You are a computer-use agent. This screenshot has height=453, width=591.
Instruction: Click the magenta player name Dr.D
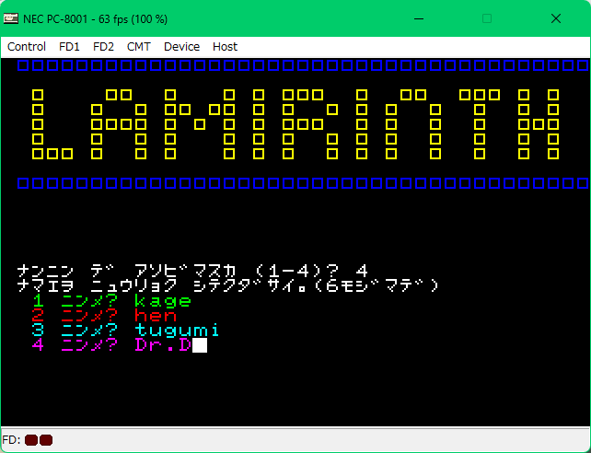[x=163, y=345]
